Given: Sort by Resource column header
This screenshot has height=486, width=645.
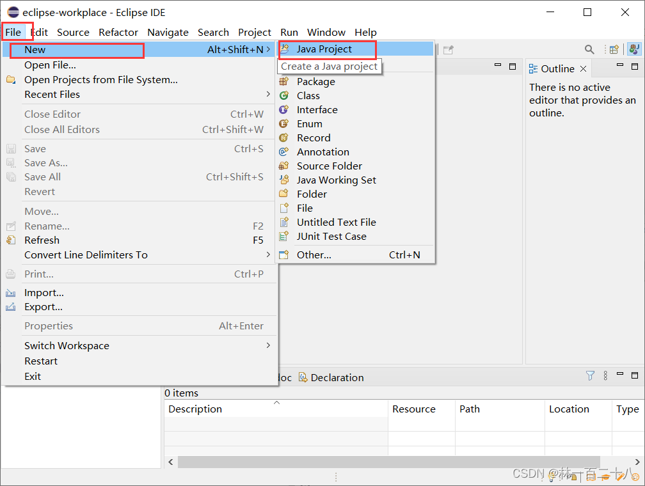Looking at the screenshot, I should point(422,409).
